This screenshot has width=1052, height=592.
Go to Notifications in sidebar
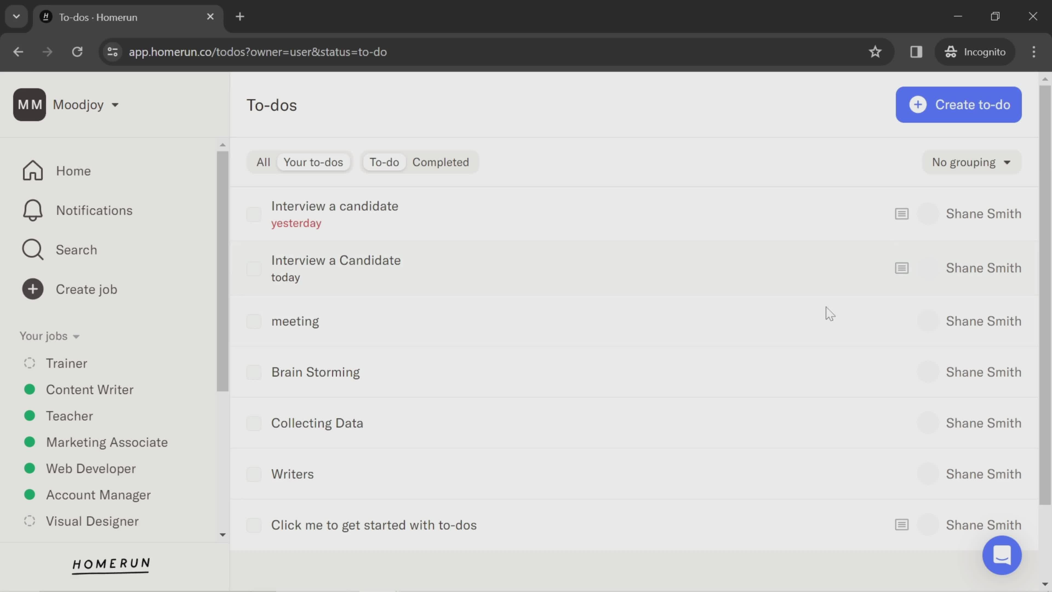pos(94,210)
